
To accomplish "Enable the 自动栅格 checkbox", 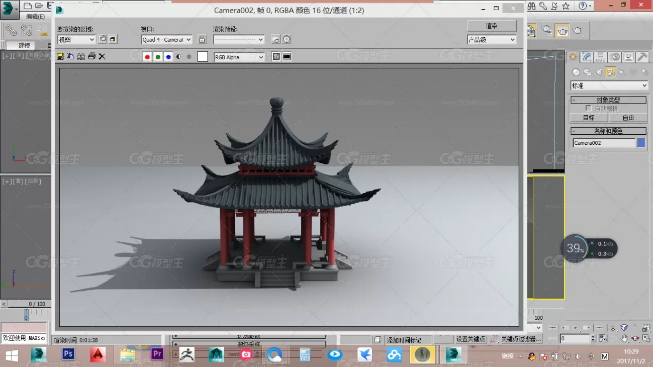I will pyautogui.click(x=589, y=108).
